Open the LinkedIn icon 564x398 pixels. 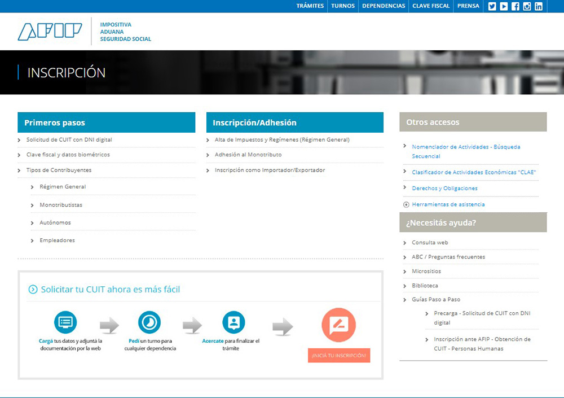[x=539, y=6]
